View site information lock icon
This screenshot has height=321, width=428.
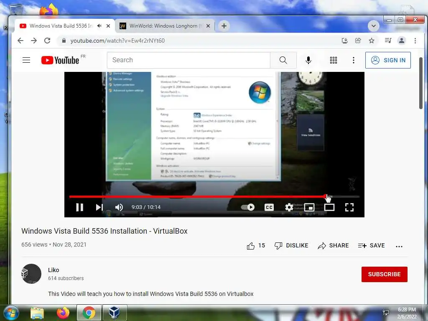pos(64,41)
